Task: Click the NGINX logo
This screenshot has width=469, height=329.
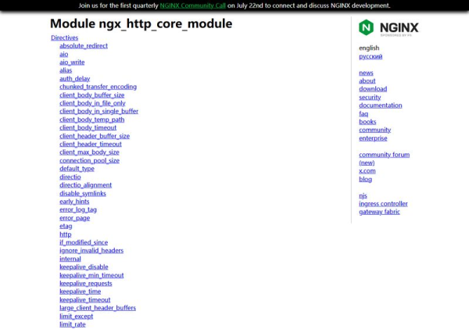Action: pyautogui.click(x=388, y=28)
